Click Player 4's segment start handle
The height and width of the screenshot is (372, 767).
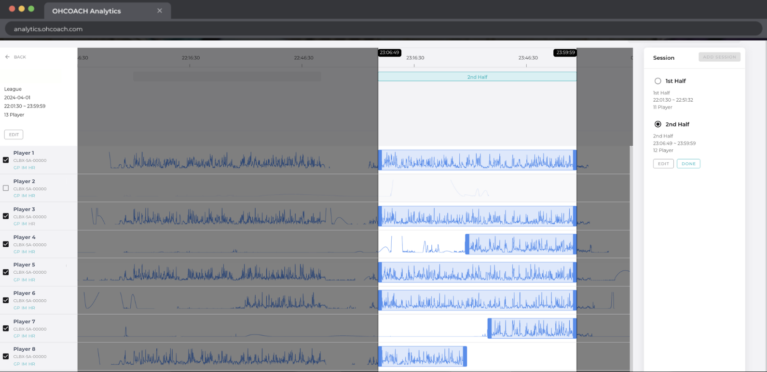pyautogui.click(x=467, y=244)
